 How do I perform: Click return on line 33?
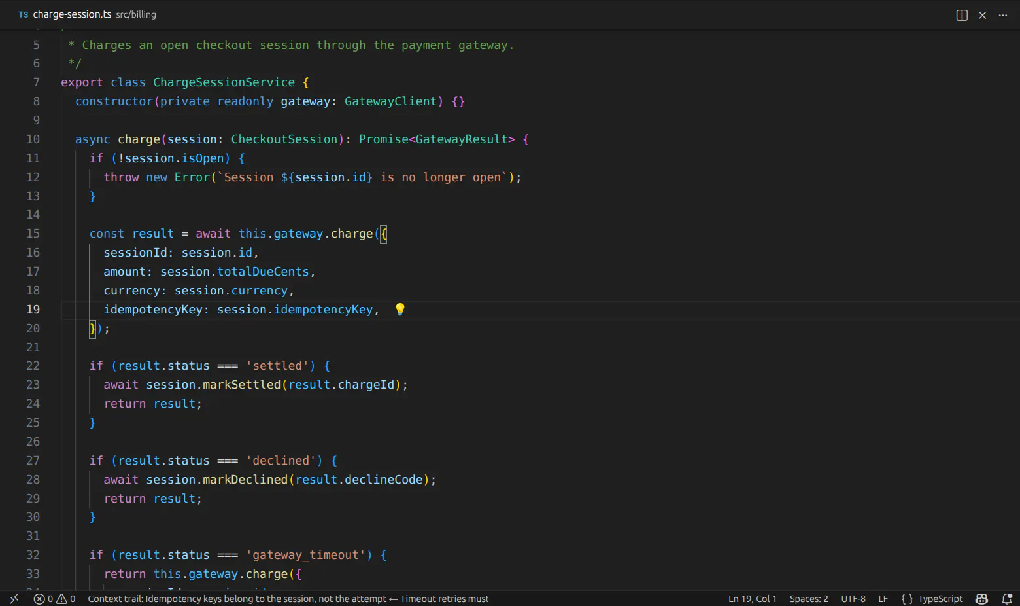click(x=125, y=574)
